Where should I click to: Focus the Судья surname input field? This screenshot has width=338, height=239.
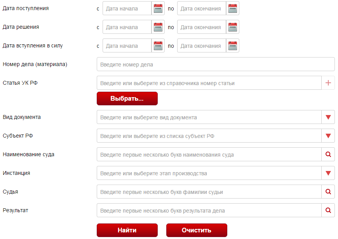(209, 192)
